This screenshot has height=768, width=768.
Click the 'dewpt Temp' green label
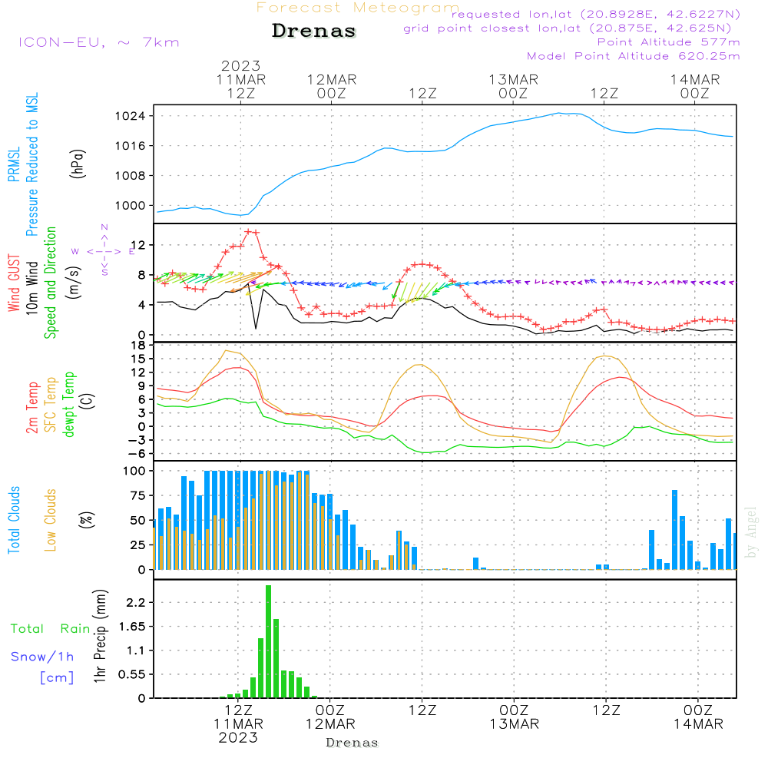click(x=69, y=405)
